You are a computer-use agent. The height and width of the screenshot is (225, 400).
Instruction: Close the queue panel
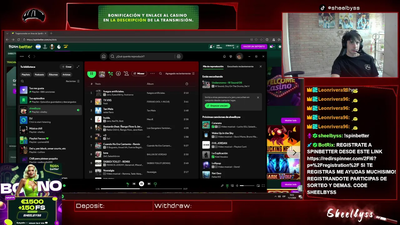pos(261,66)
